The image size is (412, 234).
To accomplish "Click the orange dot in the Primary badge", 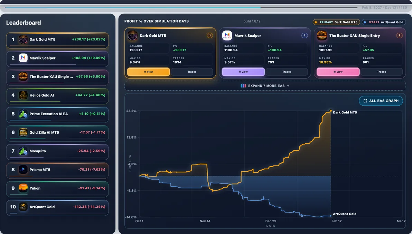I will pos(316,22).
